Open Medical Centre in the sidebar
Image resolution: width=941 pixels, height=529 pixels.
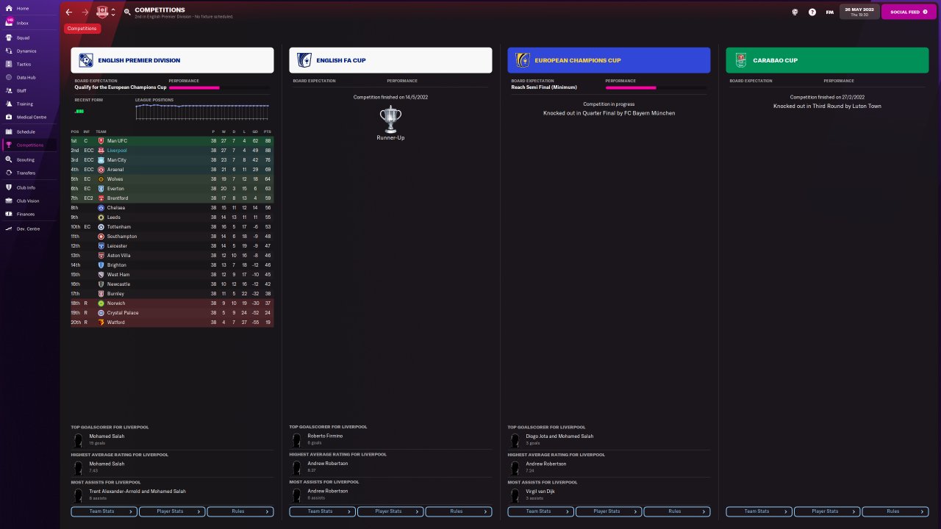coord(29,117)
